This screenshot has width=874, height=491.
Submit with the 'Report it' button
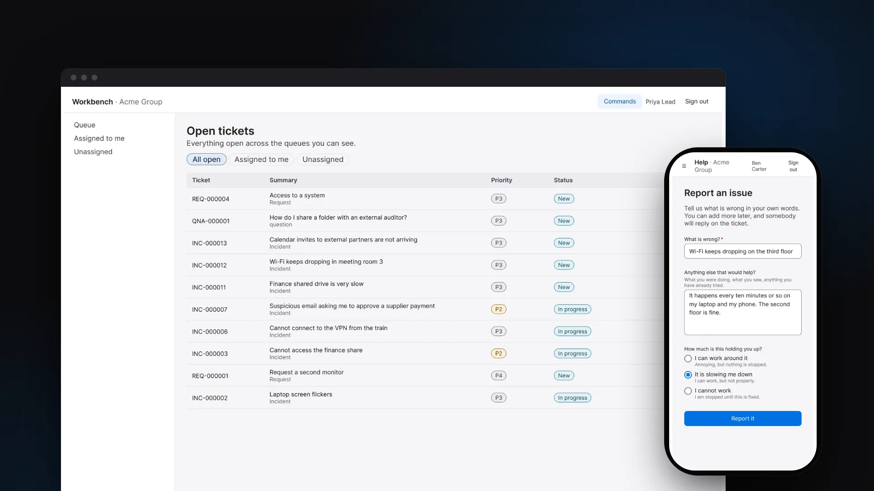click(742, 419)
